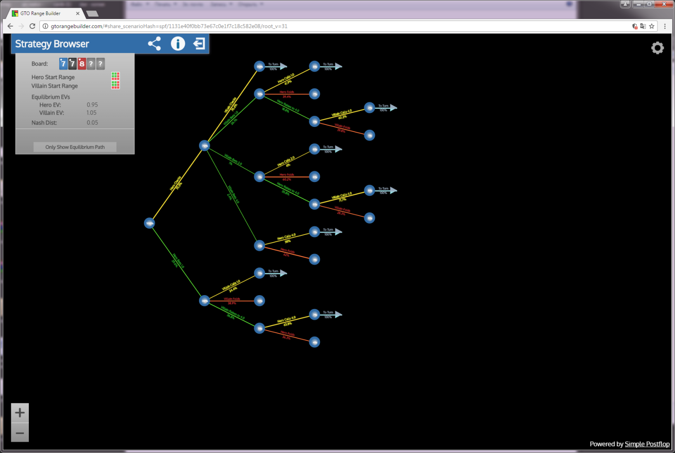Select the red 8 board card
675x453 pixels.
81,63
